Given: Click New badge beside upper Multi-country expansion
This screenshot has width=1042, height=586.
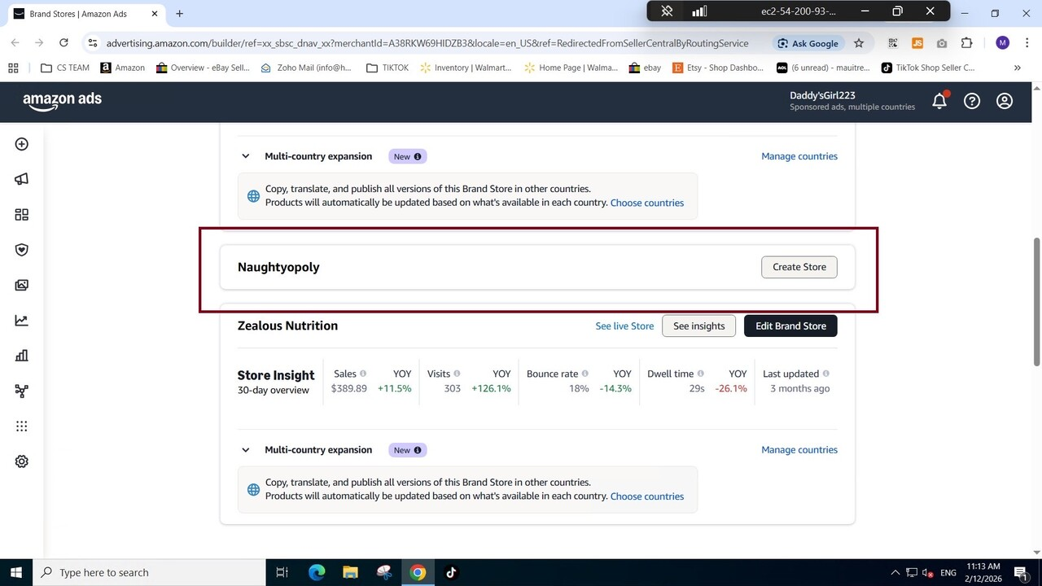Looking at the screenshot, I should pyautogui.click(x=407, y=156).
